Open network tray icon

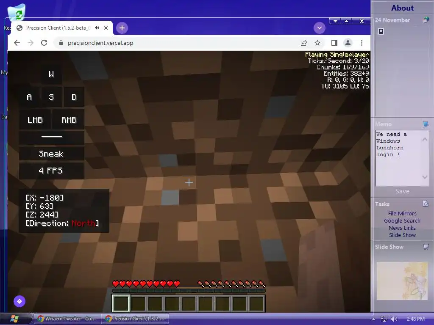[384, 319]
